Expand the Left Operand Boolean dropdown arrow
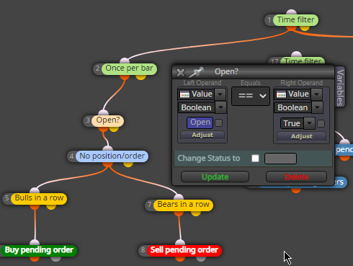The height and width of the screenshot is (266, 353). point(220,107)
